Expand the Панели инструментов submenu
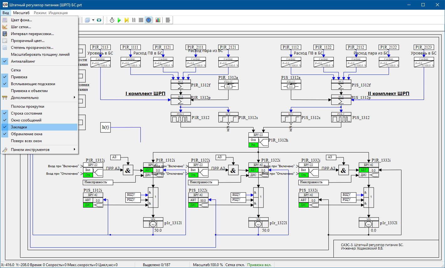The width and height of the screenshot is (445, 268). coord(30,150)
